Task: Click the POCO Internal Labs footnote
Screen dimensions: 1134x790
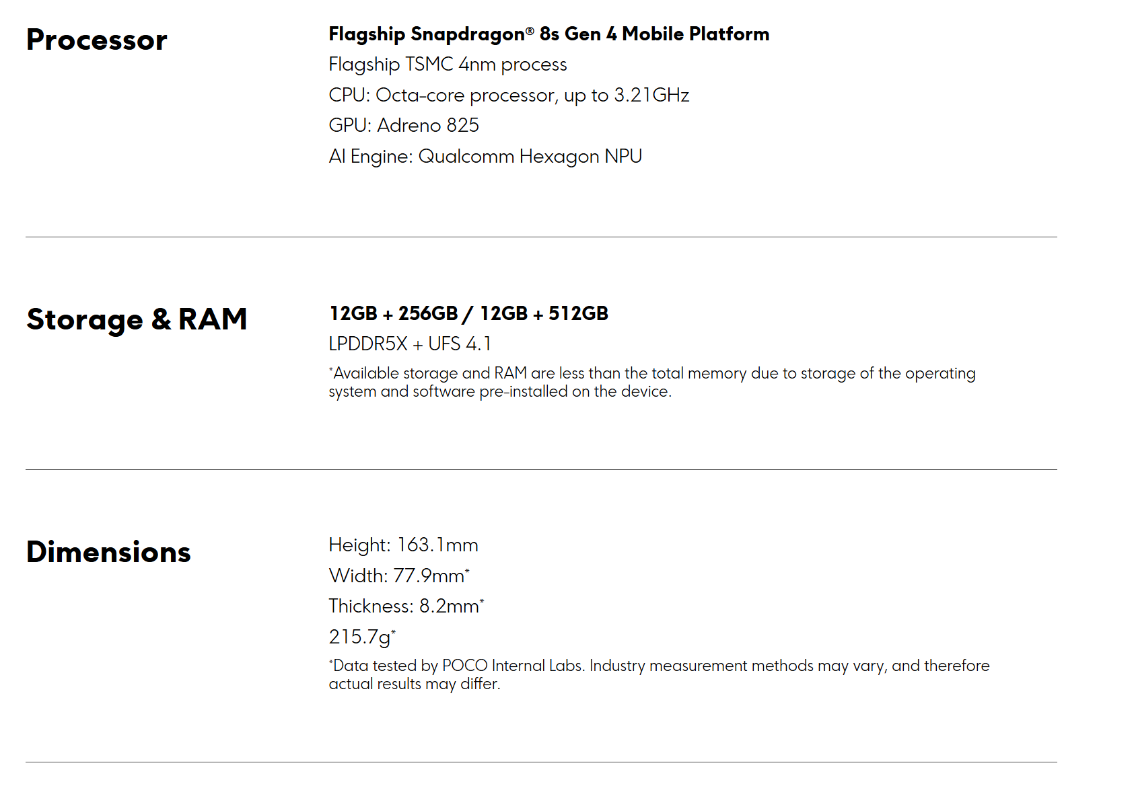Action: tap(659, 675)
